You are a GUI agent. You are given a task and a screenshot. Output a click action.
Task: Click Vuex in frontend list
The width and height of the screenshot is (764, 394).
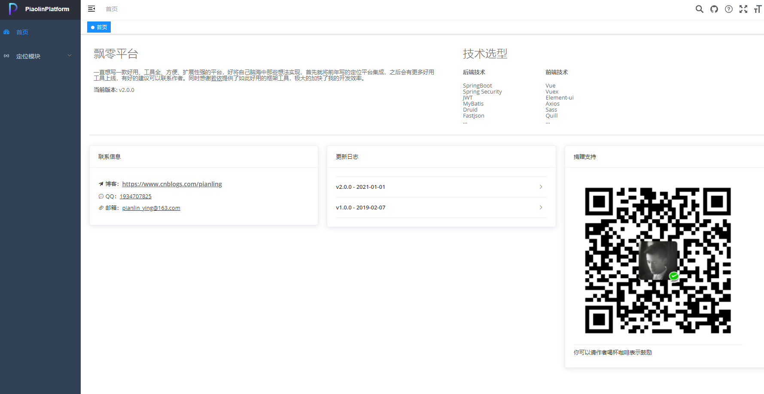pos(552,91)
